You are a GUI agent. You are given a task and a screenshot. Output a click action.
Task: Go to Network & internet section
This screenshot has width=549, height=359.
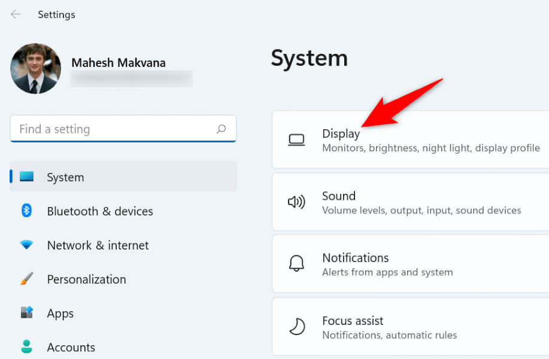coord(98,245)
